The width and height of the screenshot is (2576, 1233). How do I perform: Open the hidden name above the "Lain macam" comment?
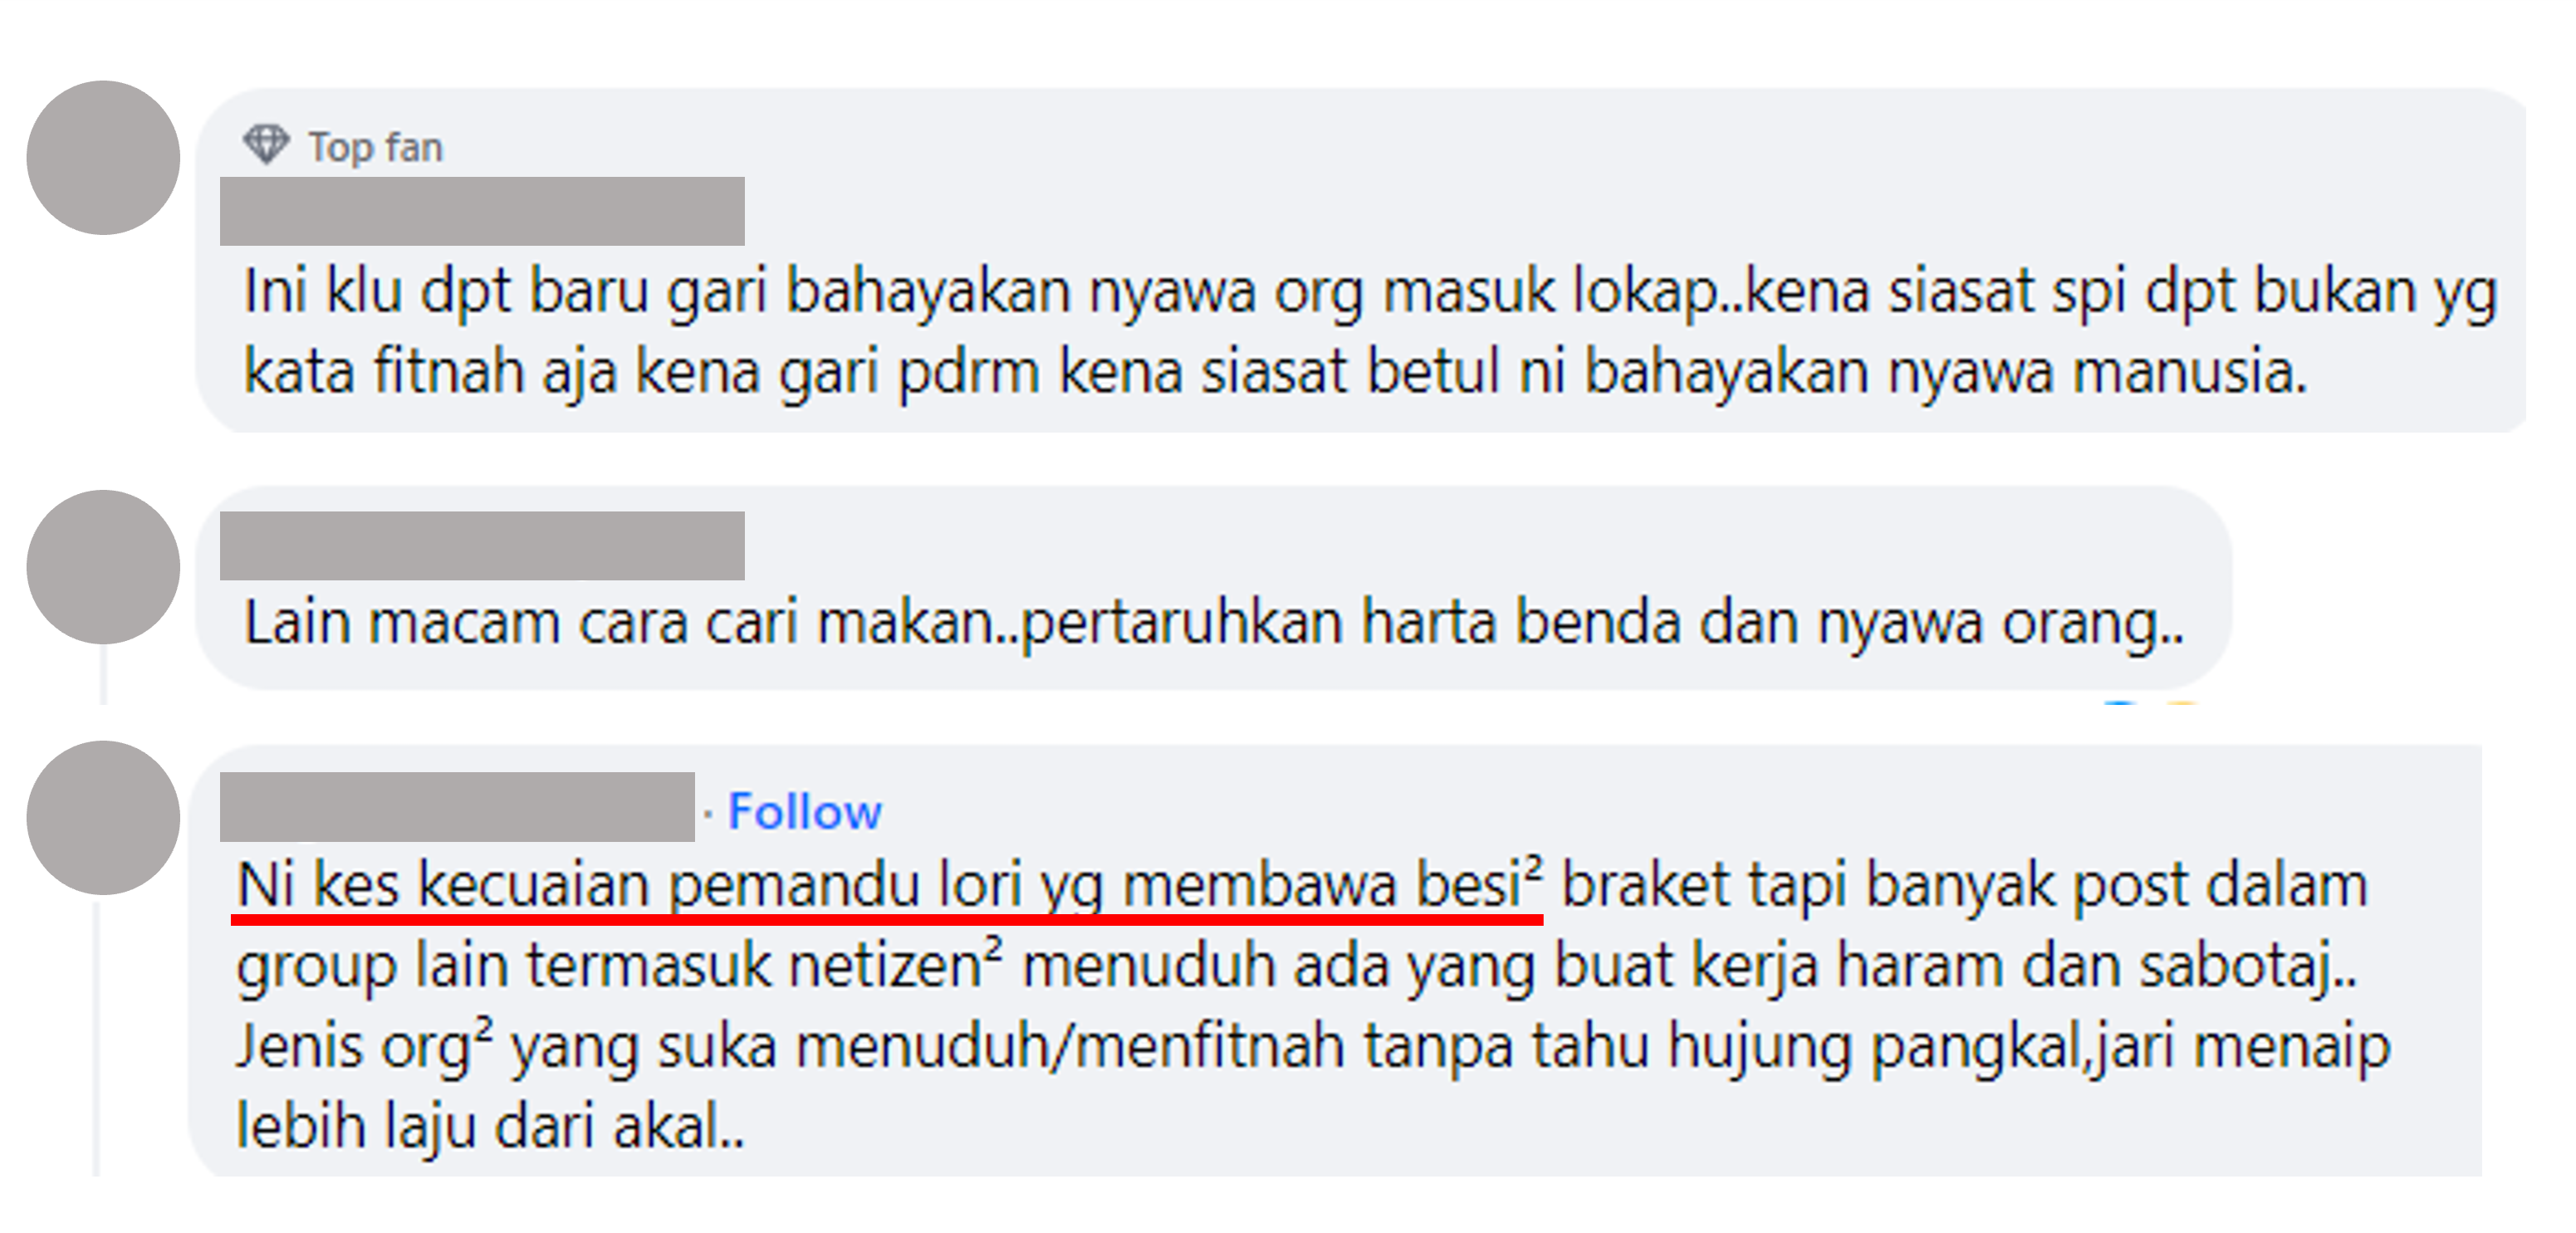(x=482, y=546)
